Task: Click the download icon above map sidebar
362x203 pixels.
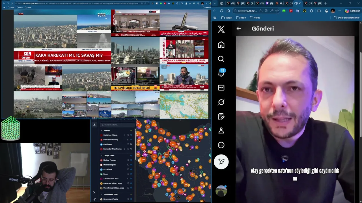Action: 94,125
